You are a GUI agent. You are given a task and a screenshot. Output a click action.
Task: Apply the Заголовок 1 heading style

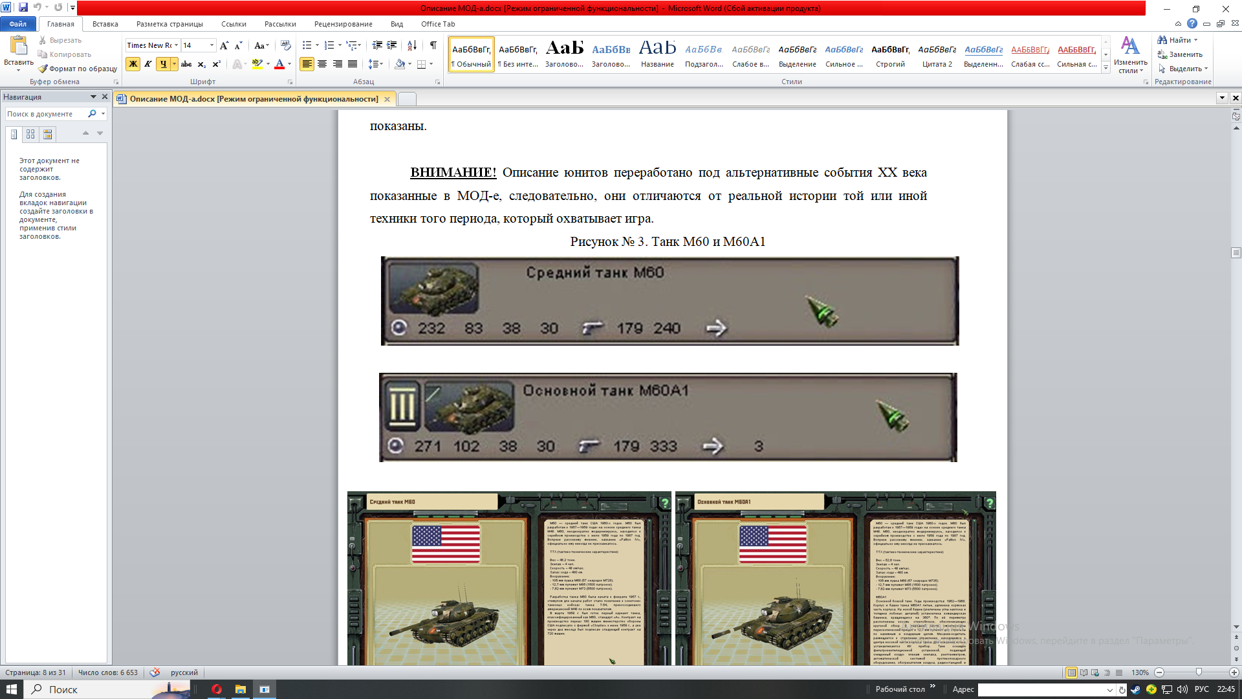pyautogui.click(x=565, y=54)
